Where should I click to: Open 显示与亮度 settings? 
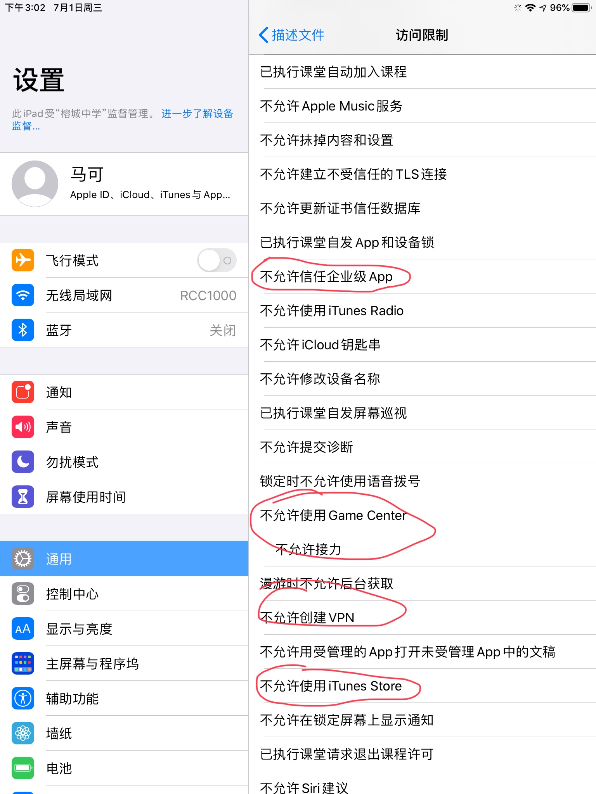tap(124, 628)
